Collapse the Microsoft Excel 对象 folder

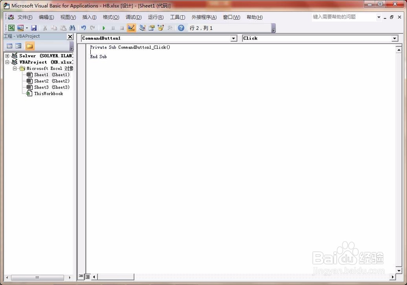click(15, 68)
